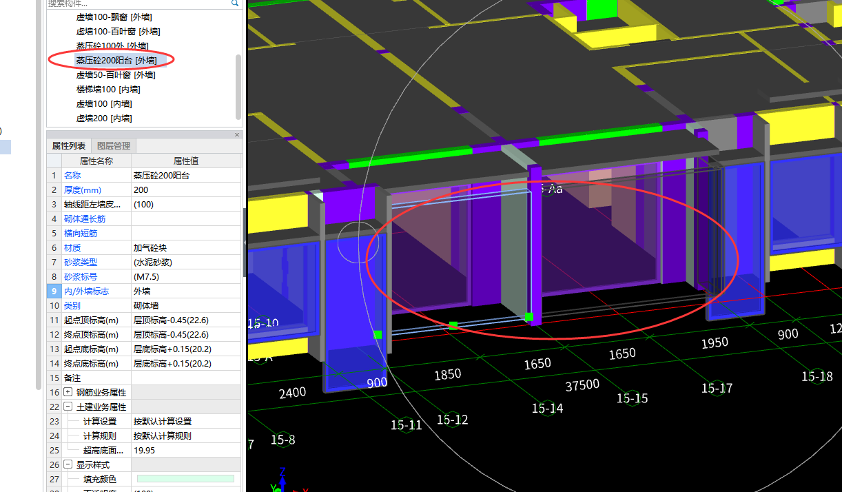Select 楼梯墙100 [内墙] component
Image resolution: width=842 pixels, height=492 pixels.
click(107, 89)
